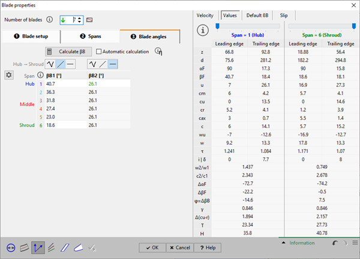
Task: Select free-form βB1 distribution mode
Action: tap(50, 64)
